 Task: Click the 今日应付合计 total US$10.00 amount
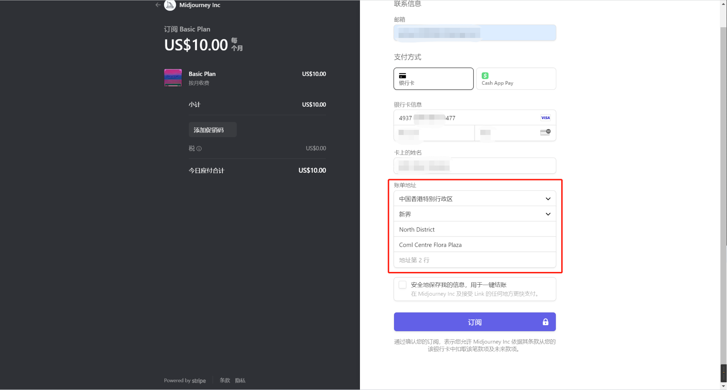pos(312,171)
